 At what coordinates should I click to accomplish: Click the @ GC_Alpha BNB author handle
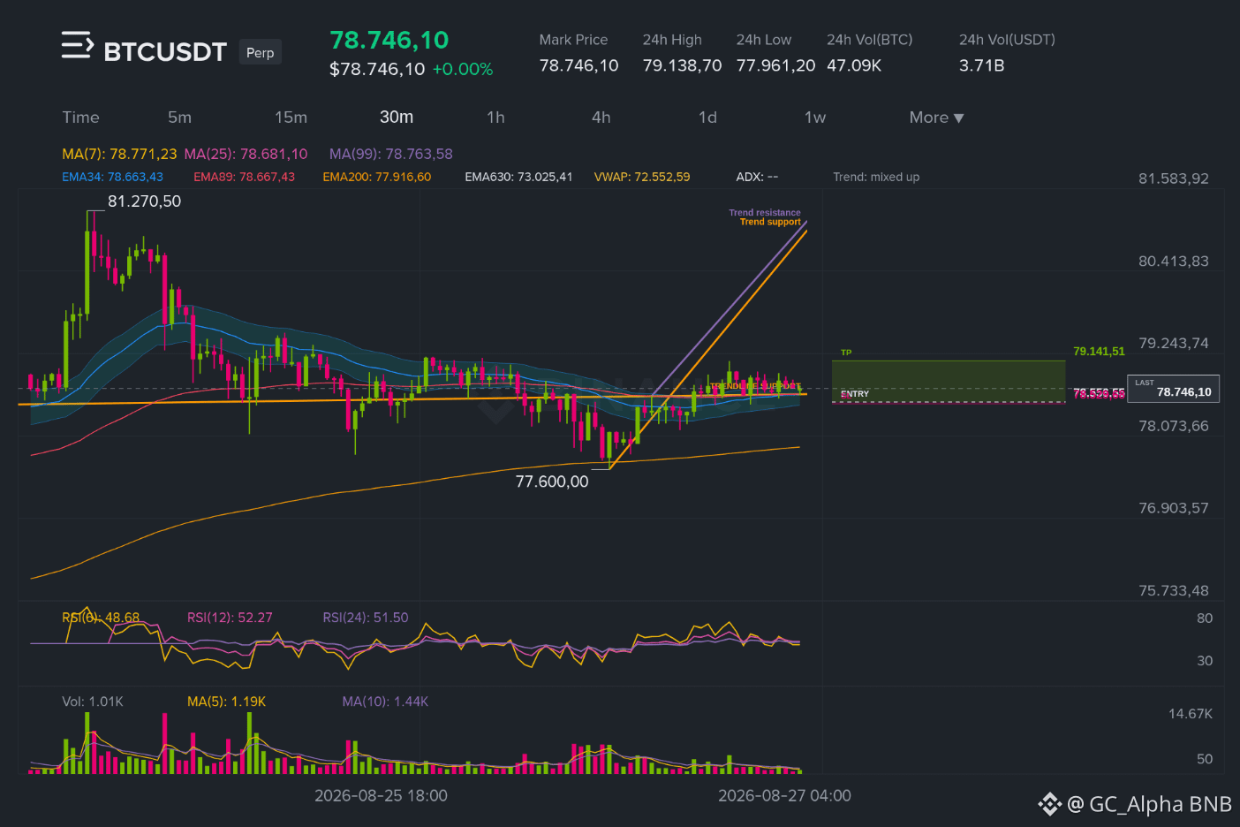coord(1149,804)
